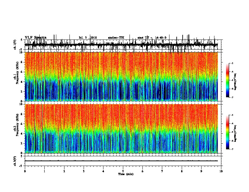
Task: Click the "2" kHz tick on ch.1 axis
Action: point(22,91)
